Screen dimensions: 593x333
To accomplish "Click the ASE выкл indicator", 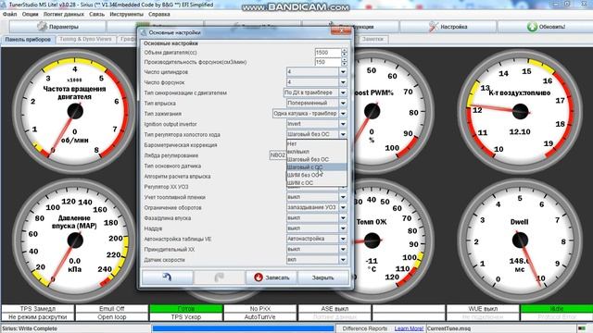I will click(x=334, y=309).
